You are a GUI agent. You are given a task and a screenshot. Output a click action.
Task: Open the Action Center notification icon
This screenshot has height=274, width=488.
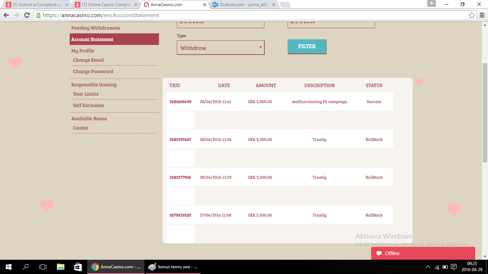pos(454,267)
